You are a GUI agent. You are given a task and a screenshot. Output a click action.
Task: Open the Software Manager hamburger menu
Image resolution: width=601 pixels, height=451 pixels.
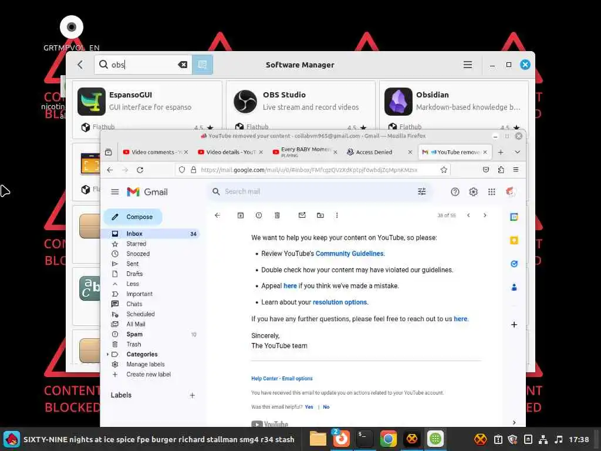click(x=468, y=65)
